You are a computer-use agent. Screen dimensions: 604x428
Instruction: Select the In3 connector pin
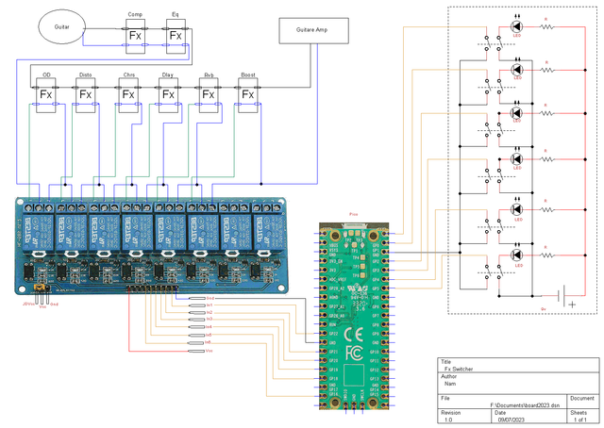[x=197, y=320]
